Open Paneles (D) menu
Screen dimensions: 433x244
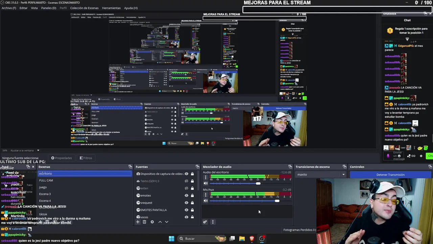pyautogui.click(x=49, y=8)
